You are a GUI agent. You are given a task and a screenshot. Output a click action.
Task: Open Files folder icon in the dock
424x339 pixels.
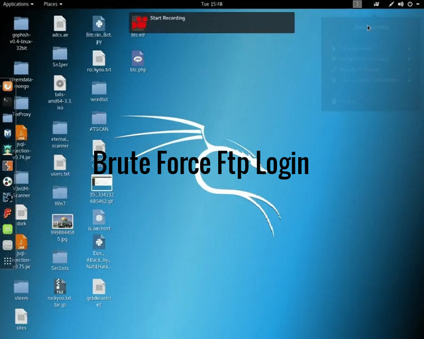(x=7, y=118)
